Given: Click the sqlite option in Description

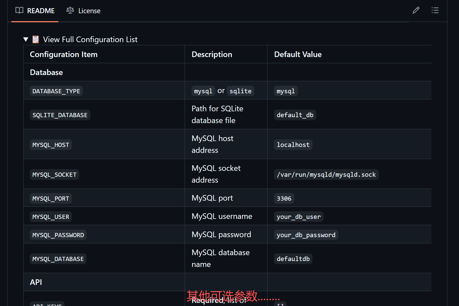Looking at the screenshot, I should (240, 91).
